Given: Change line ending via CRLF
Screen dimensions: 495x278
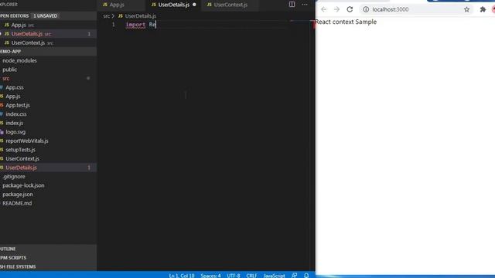Looking at the screenshot, I should tap(251, 276).
